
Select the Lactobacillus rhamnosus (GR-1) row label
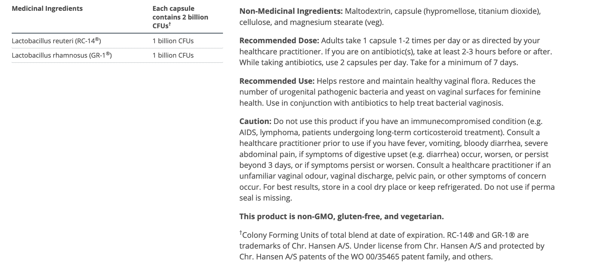62,55
